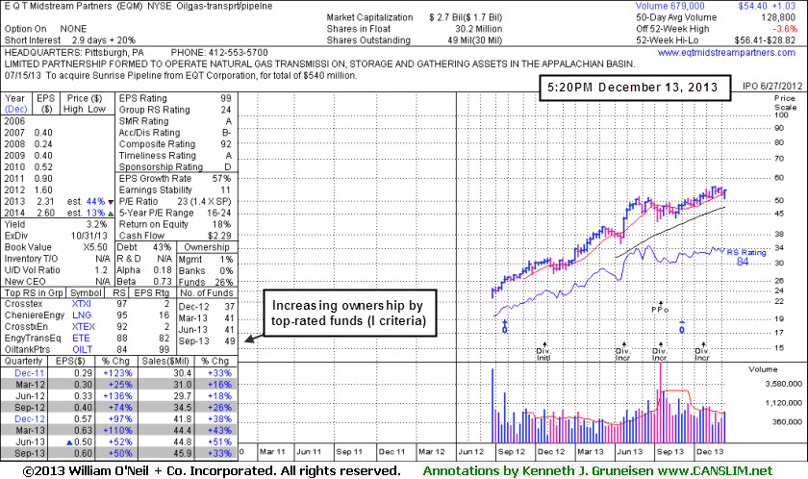
Task: Click Sep-13 No. of Funds 49
Action: (207, 340)
